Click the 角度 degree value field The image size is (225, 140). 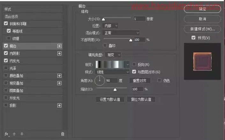point(112,81)
